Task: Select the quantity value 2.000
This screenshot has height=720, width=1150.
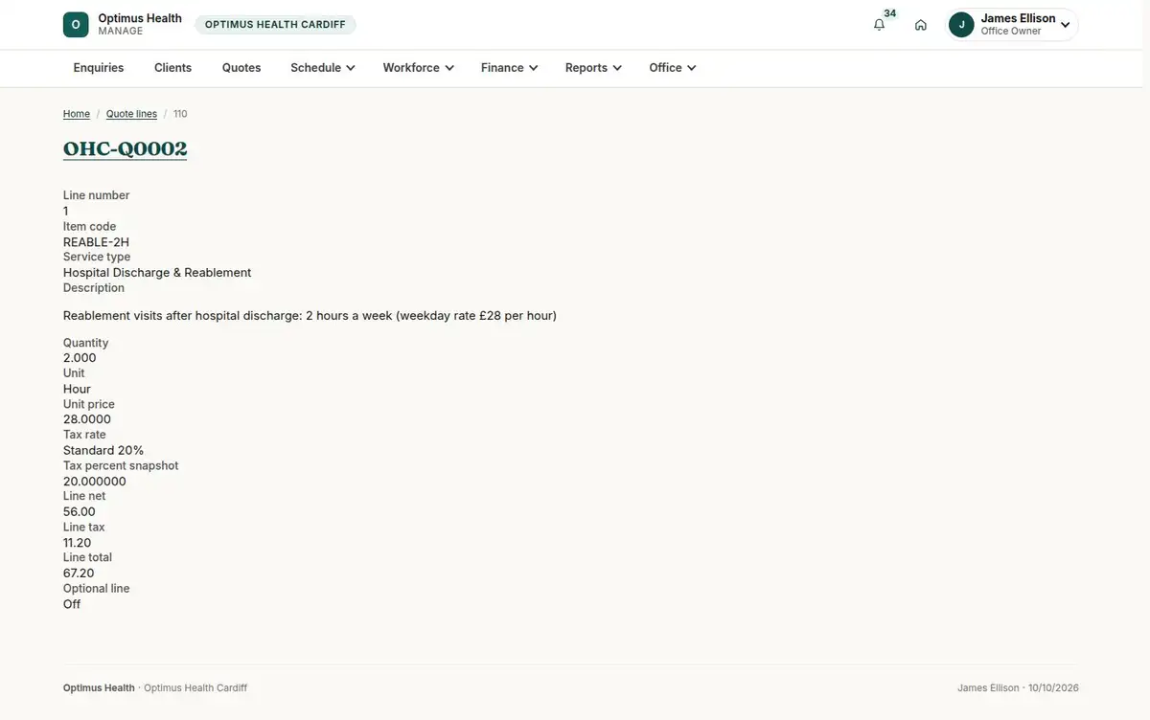Action: pyautogui.click(x=80, y=358)
